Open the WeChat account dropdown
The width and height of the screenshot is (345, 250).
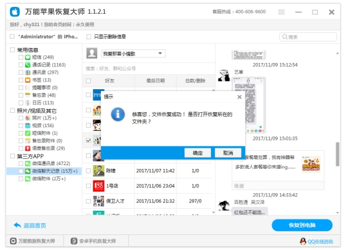coord(133,54)
